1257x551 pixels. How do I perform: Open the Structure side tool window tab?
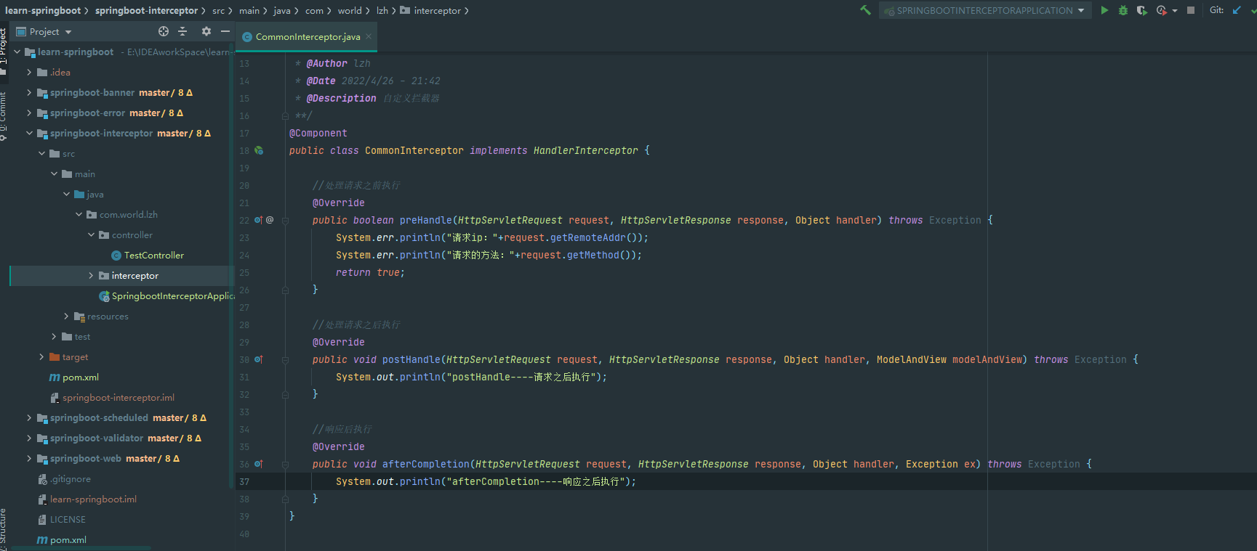tap(4, 528)
